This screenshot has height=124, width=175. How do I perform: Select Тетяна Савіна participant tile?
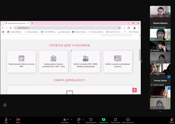[160, 81]
